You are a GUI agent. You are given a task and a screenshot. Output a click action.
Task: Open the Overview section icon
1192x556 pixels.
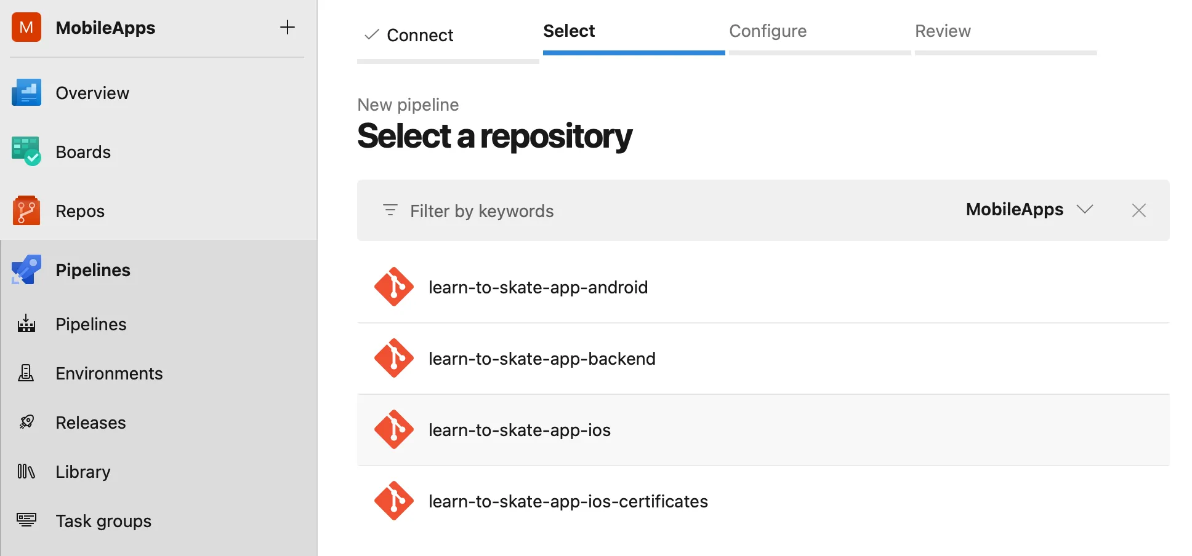click(x=26, y=92)
